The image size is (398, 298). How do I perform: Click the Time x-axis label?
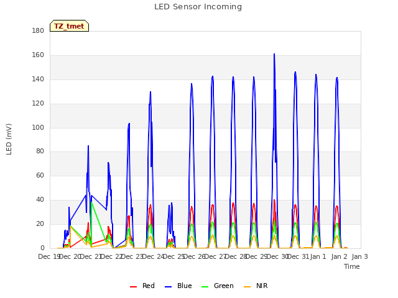(x=352, y=266)
